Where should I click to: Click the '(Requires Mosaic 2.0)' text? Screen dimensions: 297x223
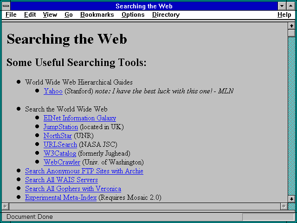coord(130,197)
